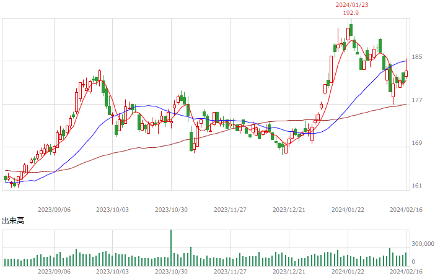This screenshot has height=276, width=435.
Task: Click 2024/02/16 date under price chart
Action: pos(406,210)
